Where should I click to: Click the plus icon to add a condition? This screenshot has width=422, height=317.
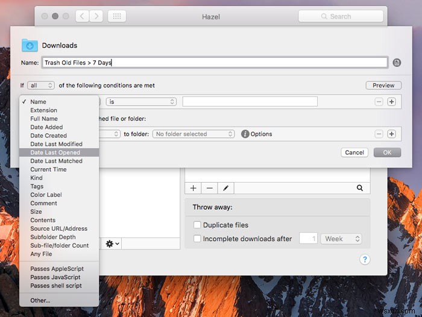pyautogui.click(x=391, y=102)
